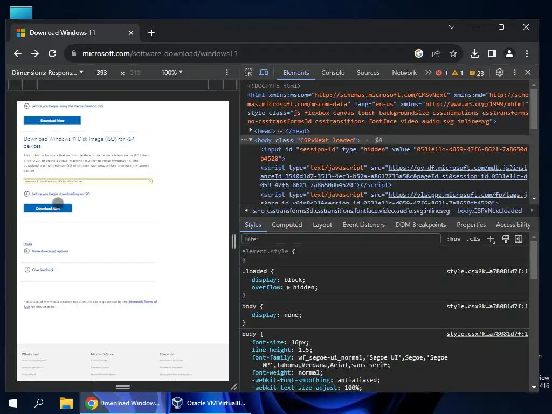Open the ISO edition select dropdown

coord(88,181)
